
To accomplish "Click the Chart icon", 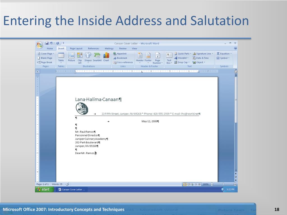I will click(x=106, y=57).
